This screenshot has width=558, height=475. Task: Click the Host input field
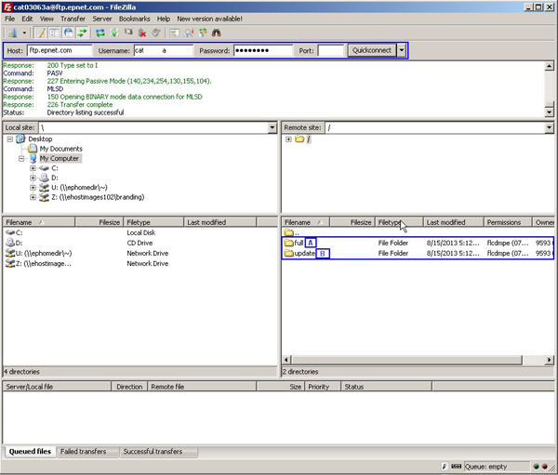tap(60, 50)
